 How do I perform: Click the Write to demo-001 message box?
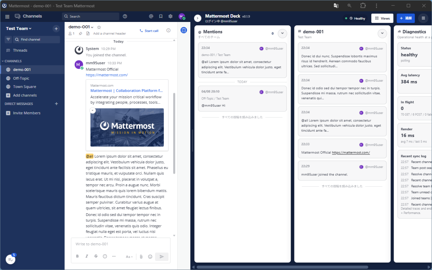pyautogui.click(x=120, y=244)
